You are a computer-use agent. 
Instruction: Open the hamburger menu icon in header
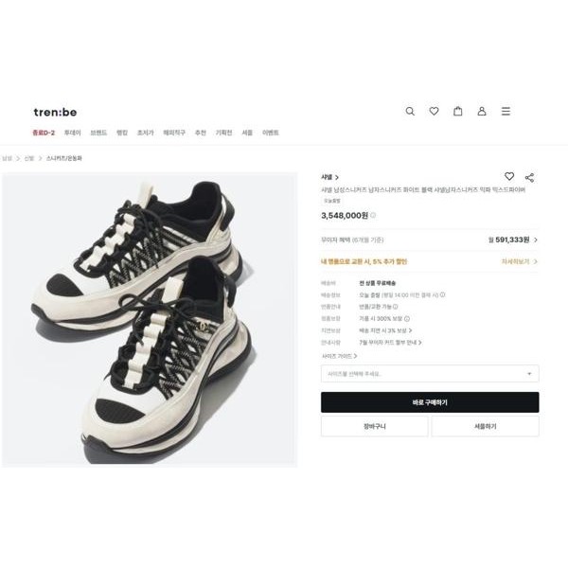(506, 111)
